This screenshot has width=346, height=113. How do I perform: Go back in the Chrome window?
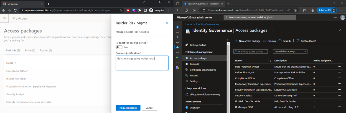pos(4,10)
